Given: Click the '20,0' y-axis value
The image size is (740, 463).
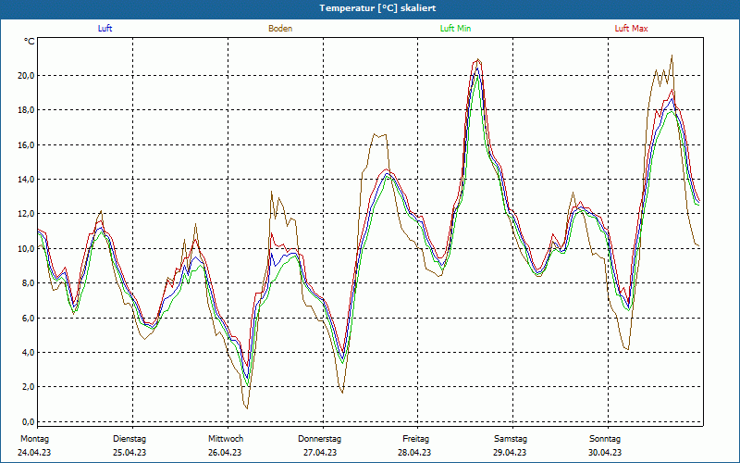Looking at the screenshot, I should [x=26, y=76].
